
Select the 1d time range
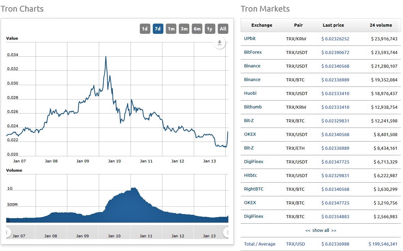tap(145, 29)
